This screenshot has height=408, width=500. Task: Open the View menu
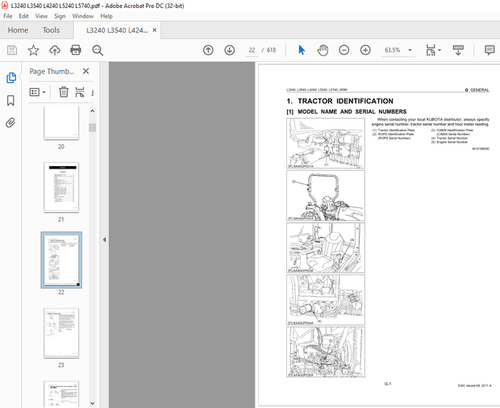(41, 16)
